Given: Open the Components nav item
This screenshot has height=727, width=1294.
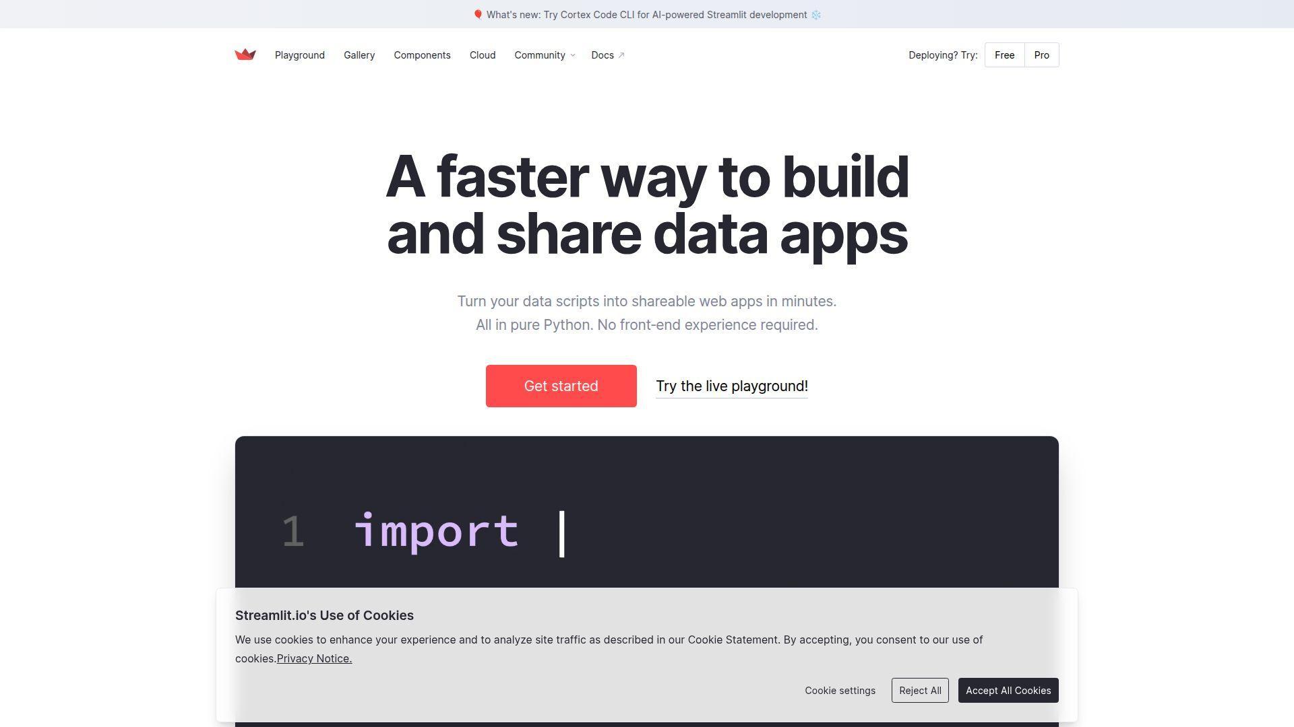Looking at the screenshot, I should pyautogui.click(x=422, y=55).
